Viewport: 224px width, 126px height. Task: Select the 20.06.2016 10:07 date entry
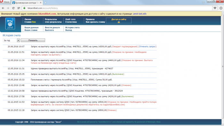tap(16, 47)
